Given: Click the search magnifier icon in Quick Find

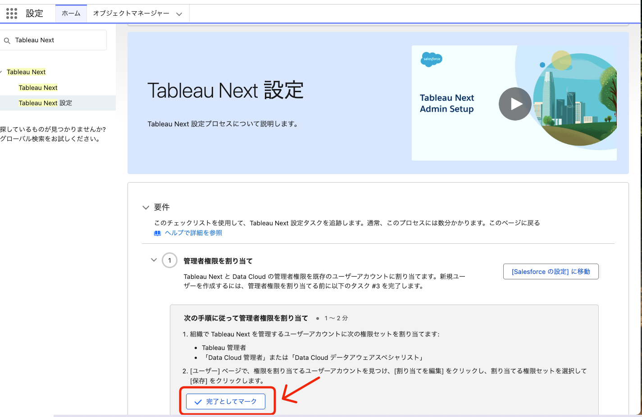Looking at the screenshot, I should pos(7,40).
